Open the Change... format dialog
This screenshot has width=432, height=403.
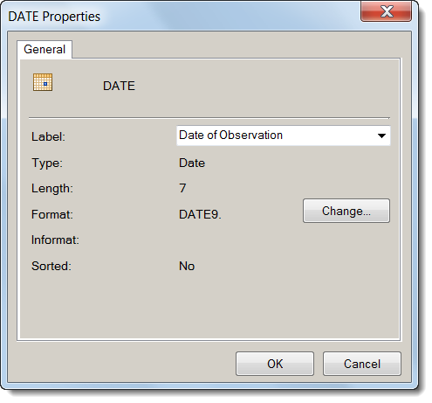346,211
